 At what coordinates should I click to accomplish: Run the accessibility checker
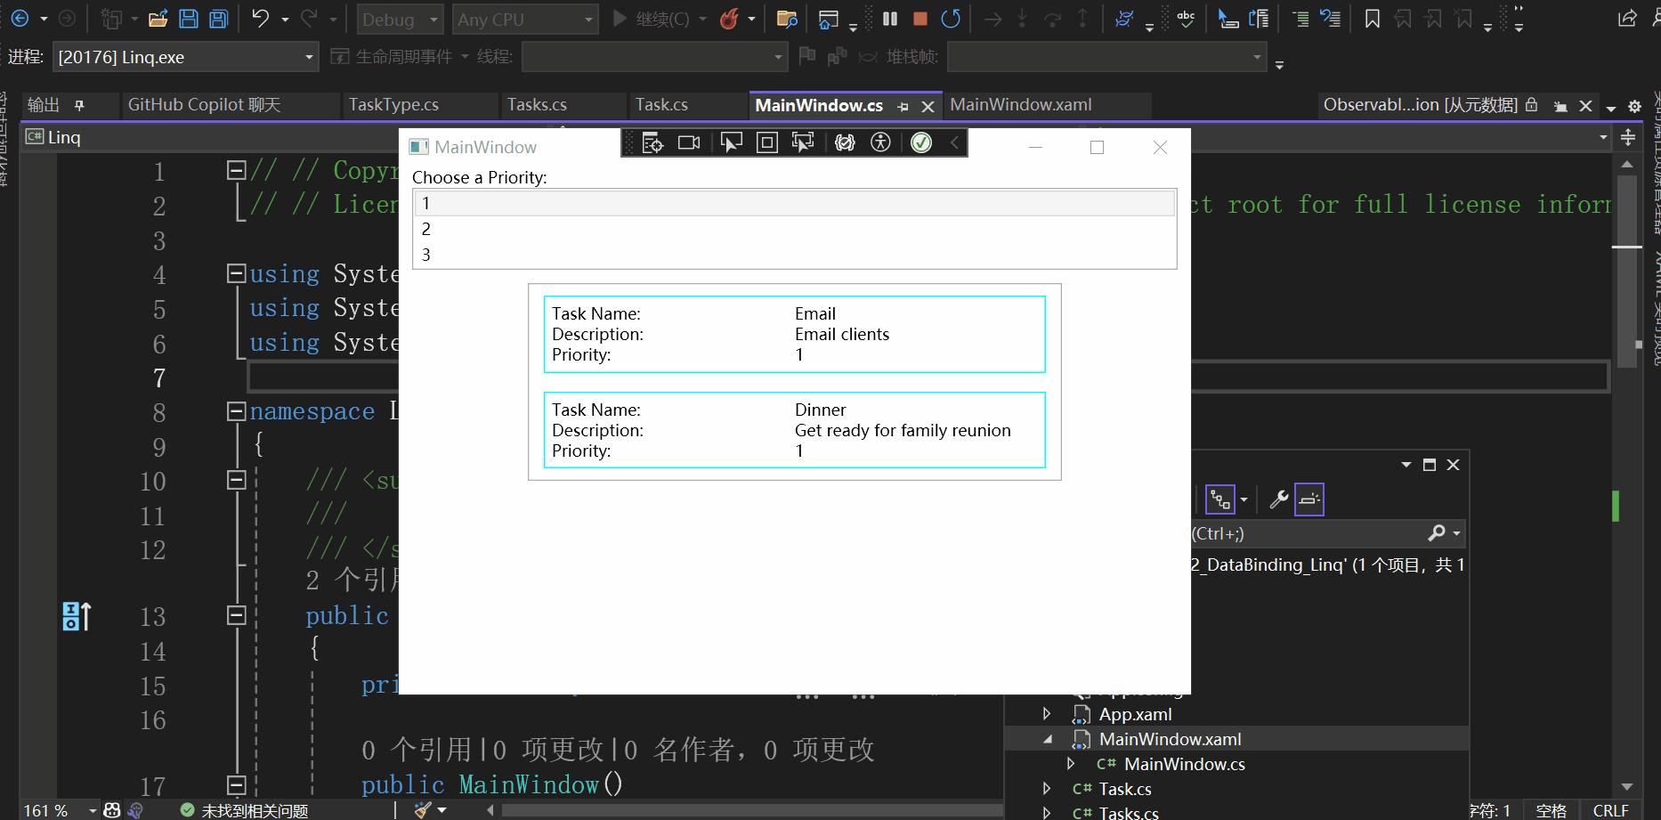(880, 142)
